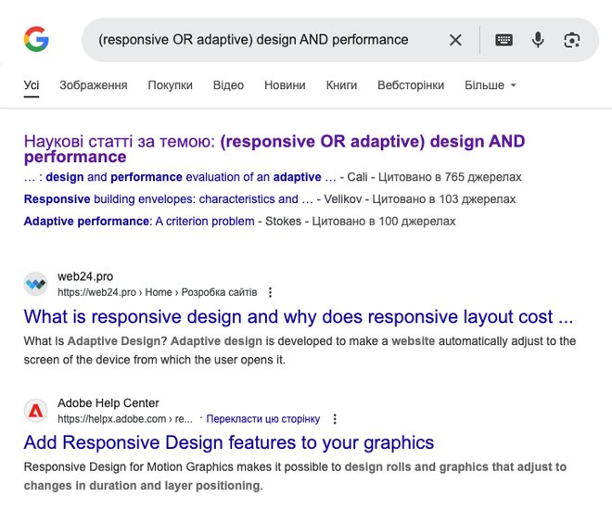The image size is (612, 510).
Task: Switch to the Зображення tab
Action: point(94,85)
